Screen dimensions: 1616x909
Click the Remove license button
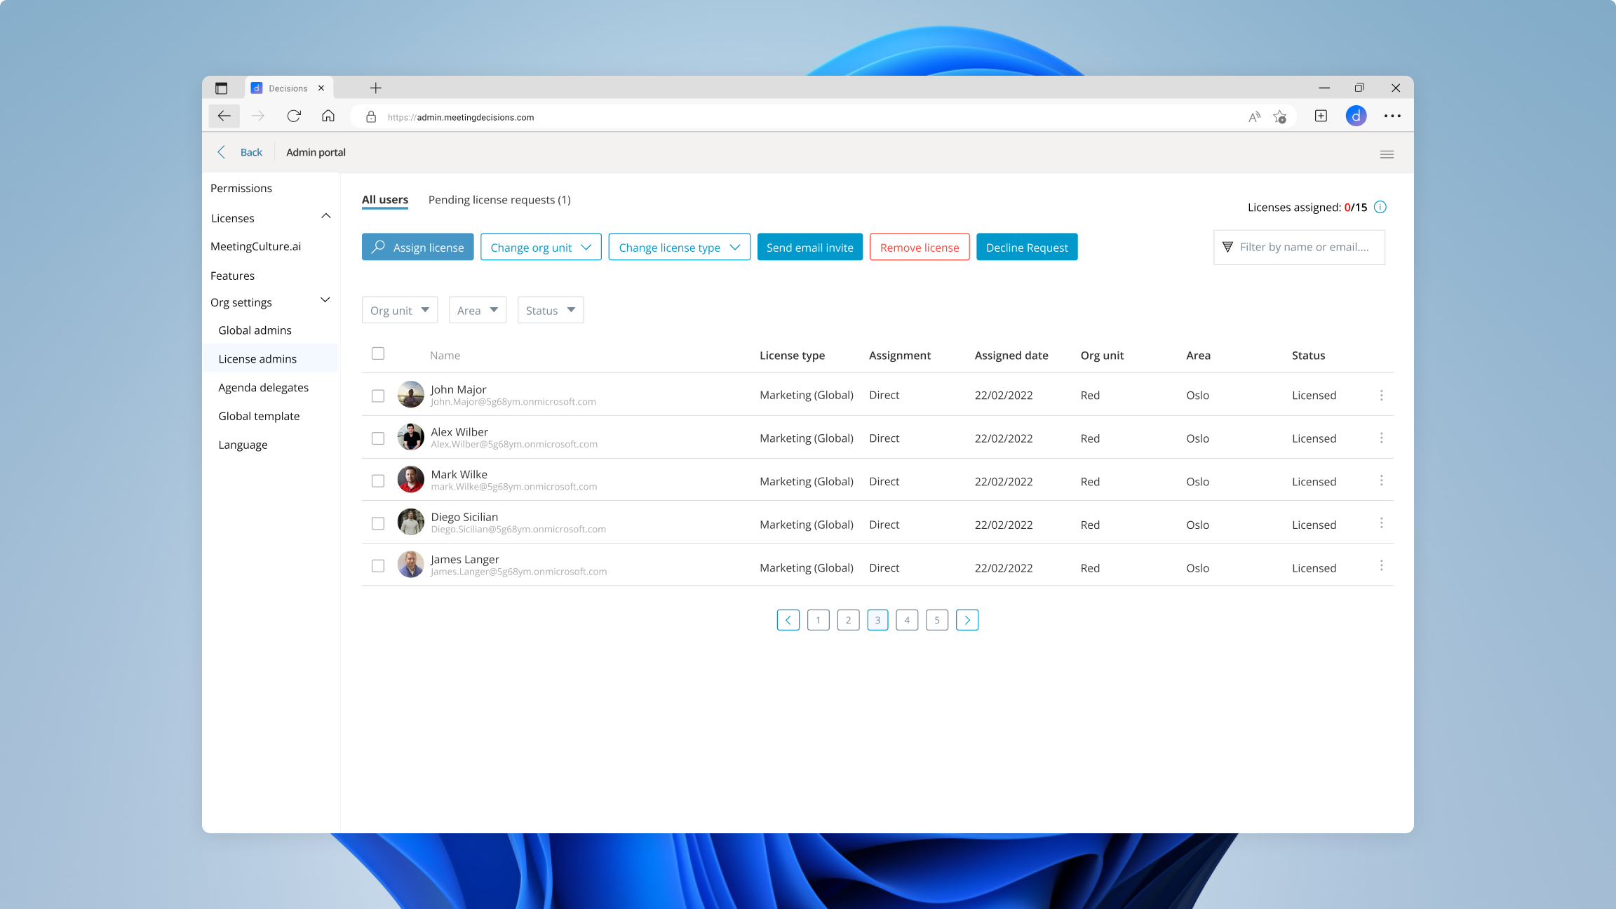click(x=919, y=247)
